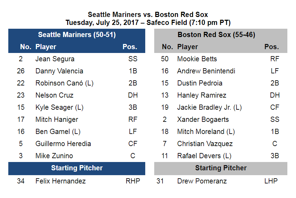This screenshot has height=198, width=296.
Task: Select Mookie Betts in Red Sox lineup
Action: coord(197,59)
